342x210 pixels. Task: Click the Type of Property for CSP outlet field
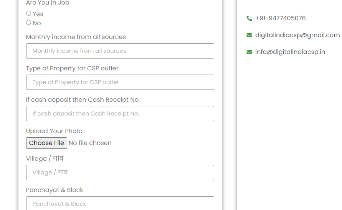(120, 82)
